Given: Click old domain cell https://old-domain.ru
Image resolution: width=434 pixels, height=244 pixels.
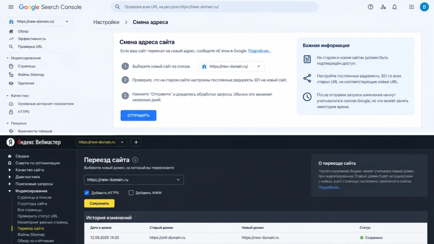Looking at the screenshot, I should pyautogui.click(x=167, y=238).
